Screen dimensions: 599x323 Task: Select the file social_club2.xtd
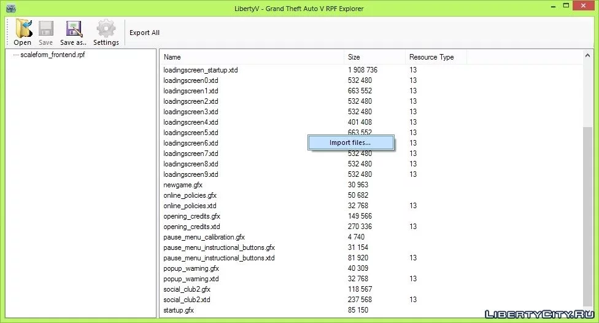tap(187, 300)
